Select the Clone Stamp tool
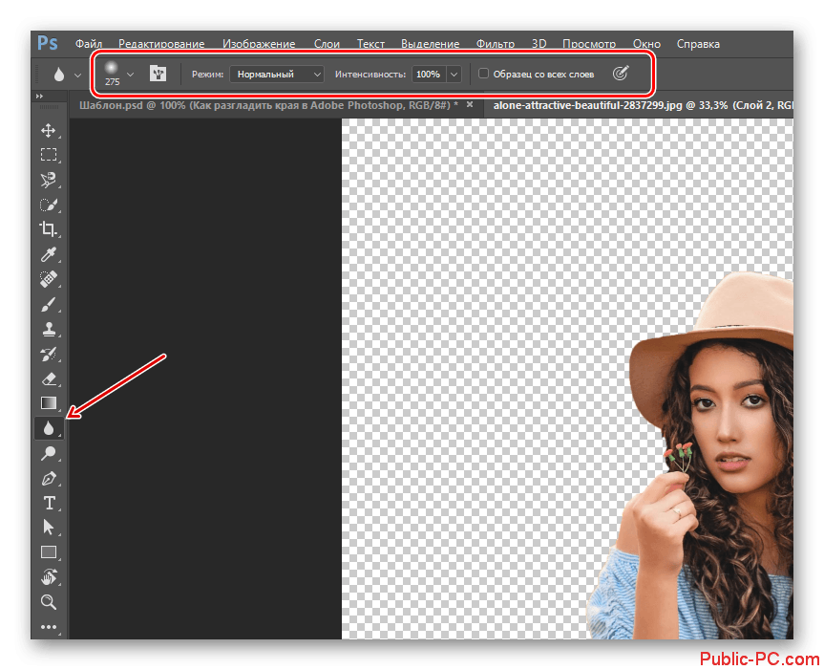This screenshot has height=670, width=824. [x=48, y=329]
